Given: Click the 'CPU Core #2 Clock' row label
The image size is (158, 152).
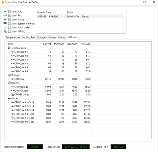Looking at the screenshot, I should pyautogui.click(x=24, y=106).
